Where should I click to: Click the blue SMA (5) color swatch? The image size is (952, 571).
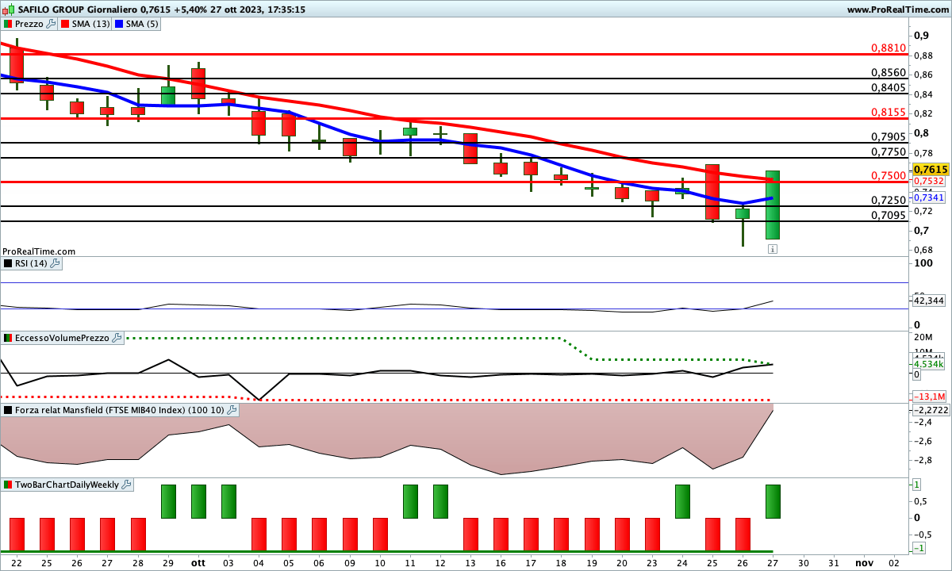click(119, 24)
